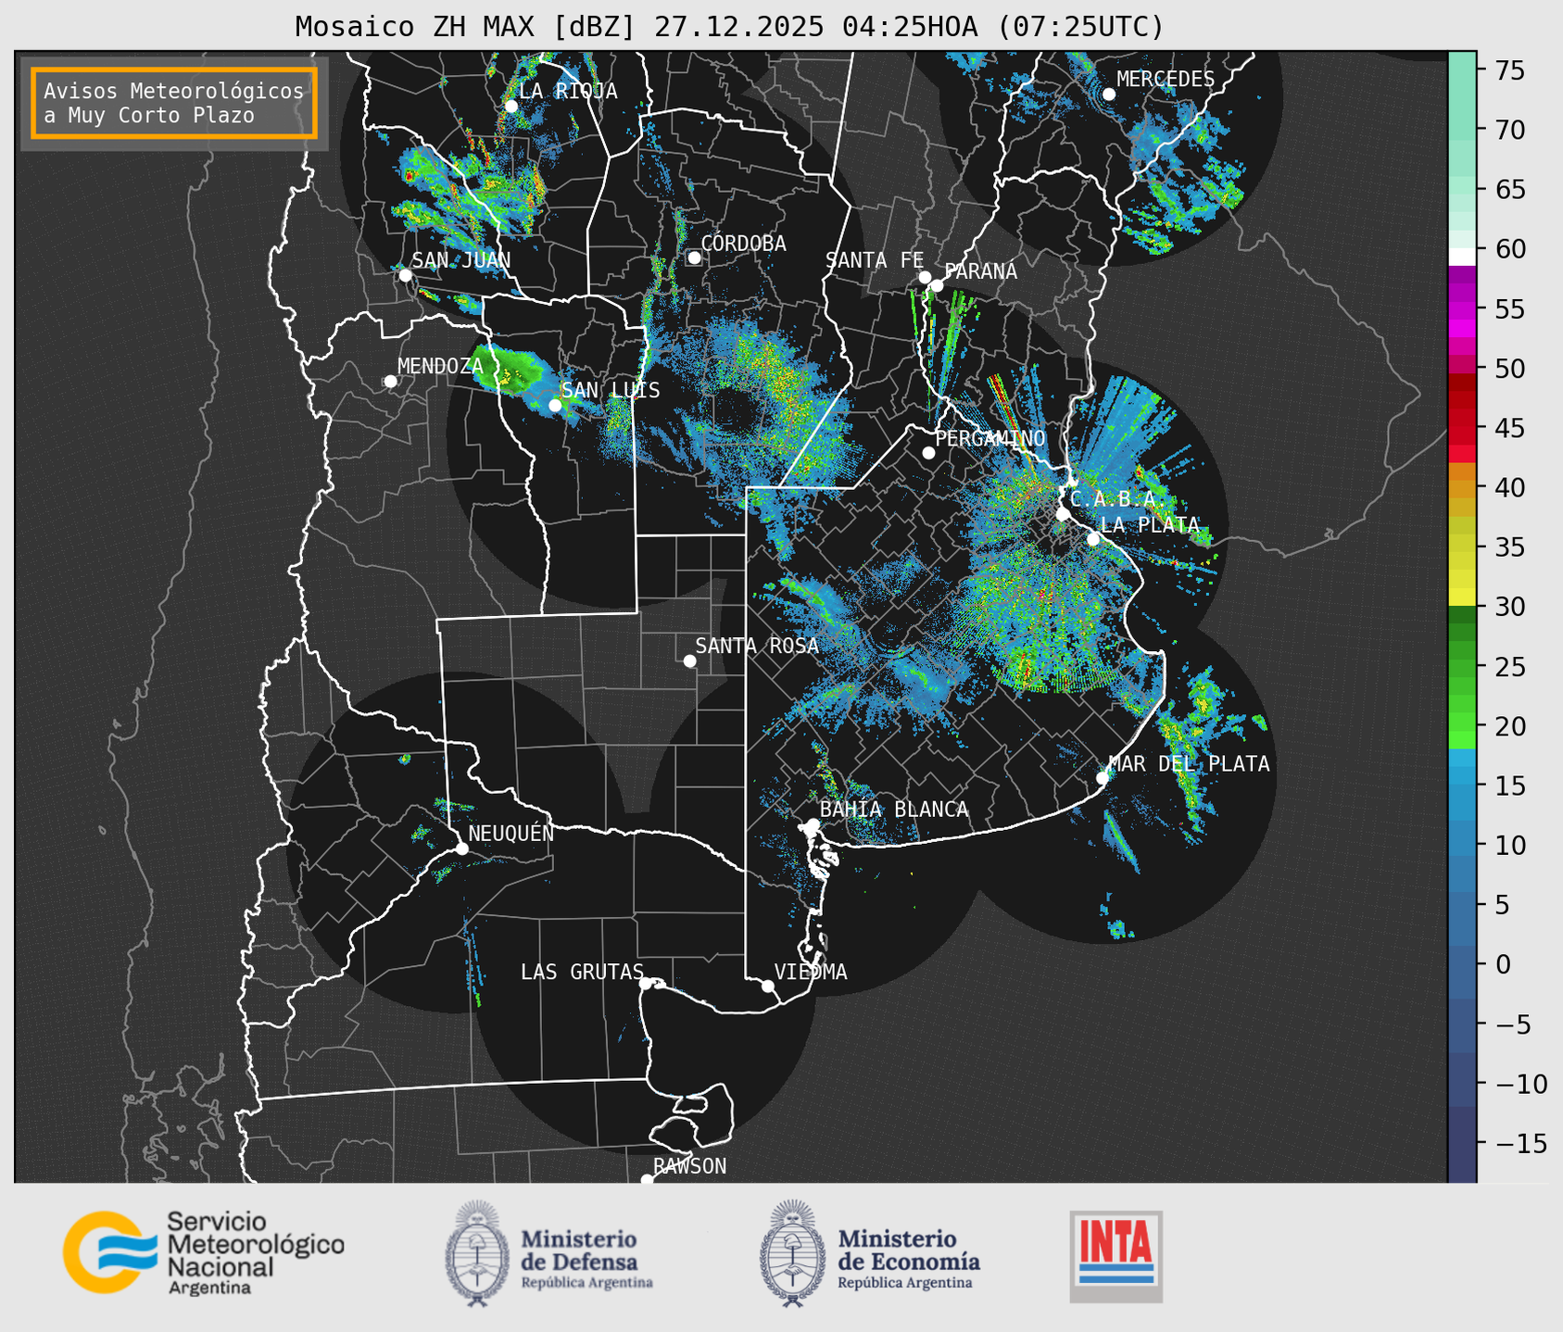Click the La Plata city marker
This screenshot has width=1563, height=1332.
click(1093, 539)
